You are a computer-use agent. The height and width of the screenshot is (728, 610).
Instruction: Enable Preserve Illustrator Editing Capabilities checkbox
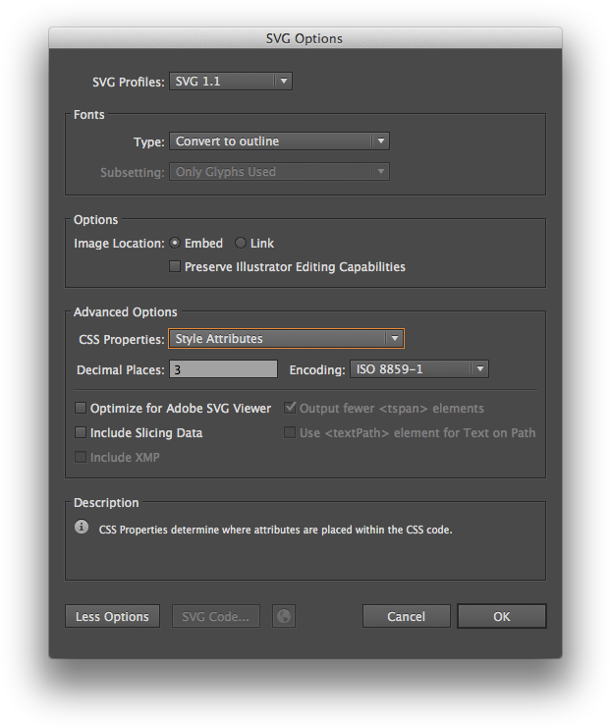pos(175,266)
